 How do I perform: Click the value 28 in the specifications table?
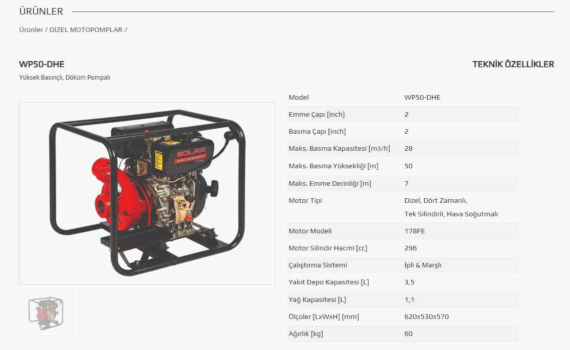pos(409,149)
